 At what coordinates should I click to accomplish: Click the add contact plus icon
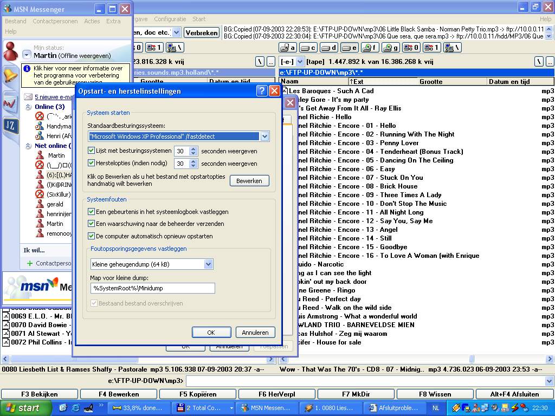(x=30, y=264)
